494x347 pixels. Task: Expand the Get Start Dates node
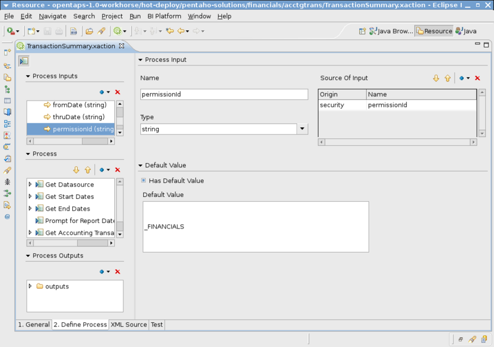30,196
